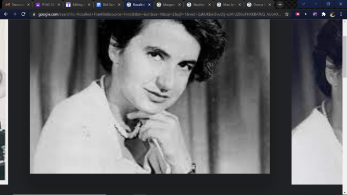Close the P1A3 tab
The width and height of the screenshot is (347, 195).
pyautogui.click(x=59, y=5)
